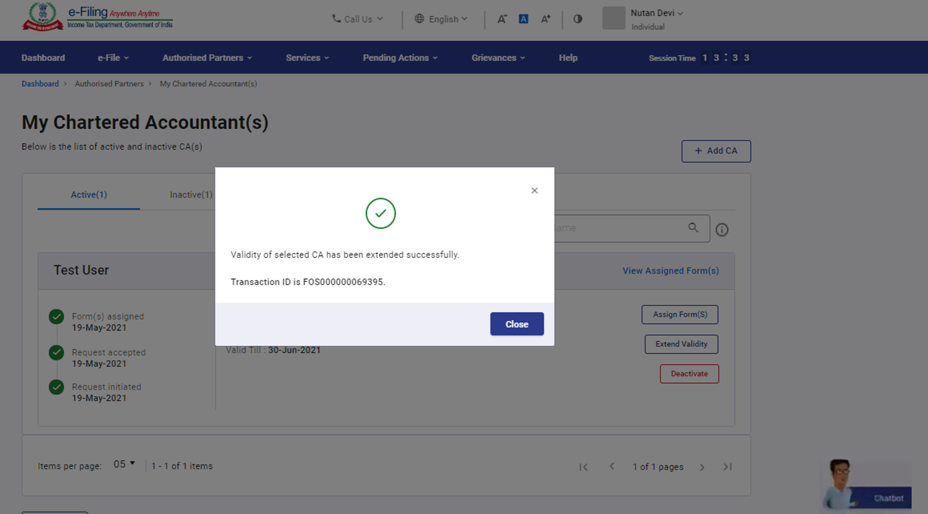Image resolution: width=928 pixels, height=514 pixels.
Task: Switch to the Inactive(1) tab
Action: tap(191, 195)
